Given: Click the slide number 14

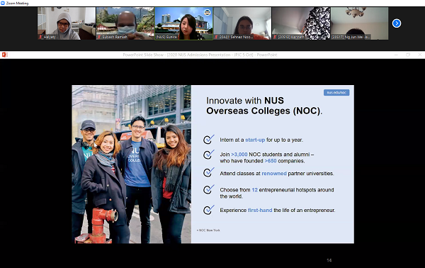Looking at the screenshot, I should coord(329,260).
